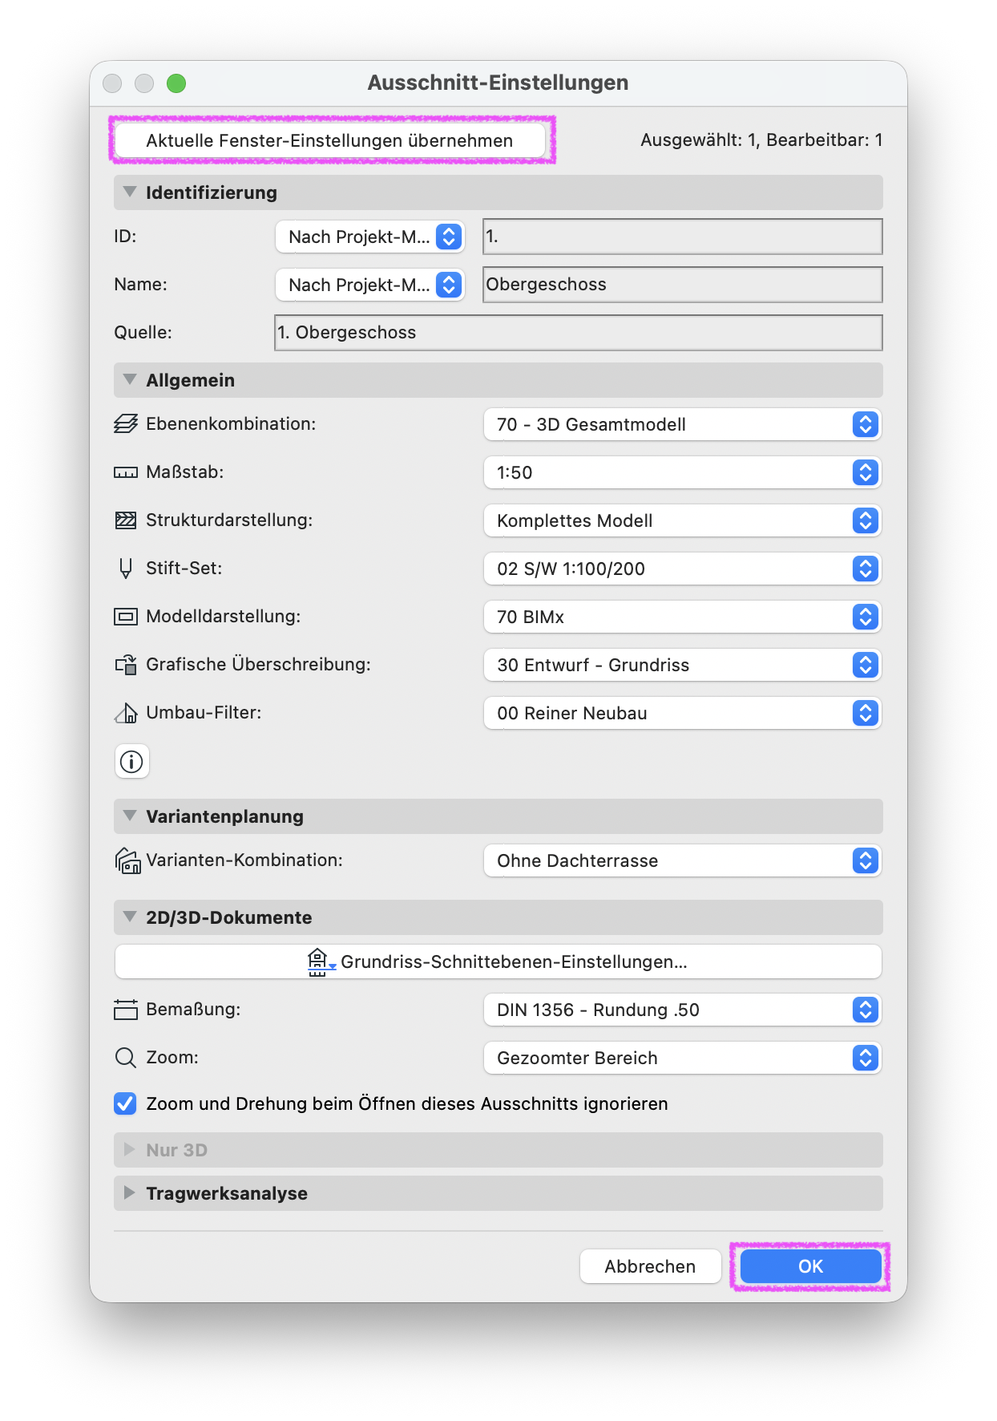Click the Modelldarstellung icon
Screen dimensions: 997x1421
[x=126, y=616]
